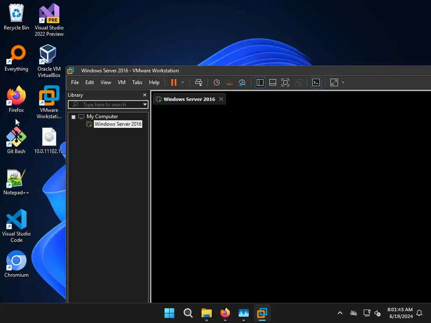
Task: Click the VMware Workstation title bar icon
Action: coord(71,71)
